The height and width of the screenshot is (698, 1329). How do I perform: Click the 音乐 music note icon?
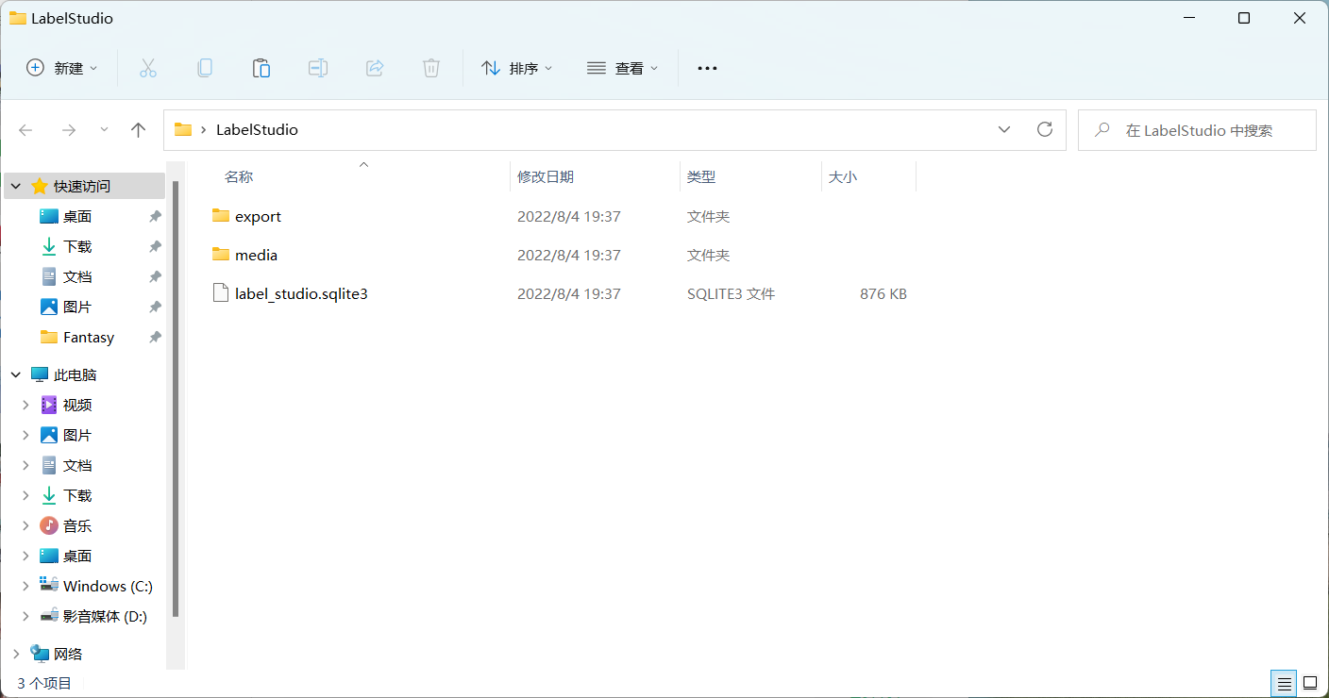pos(49,525)
